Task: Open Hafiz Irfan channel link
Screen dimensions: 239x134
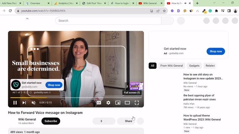Action: pos(189,104)
